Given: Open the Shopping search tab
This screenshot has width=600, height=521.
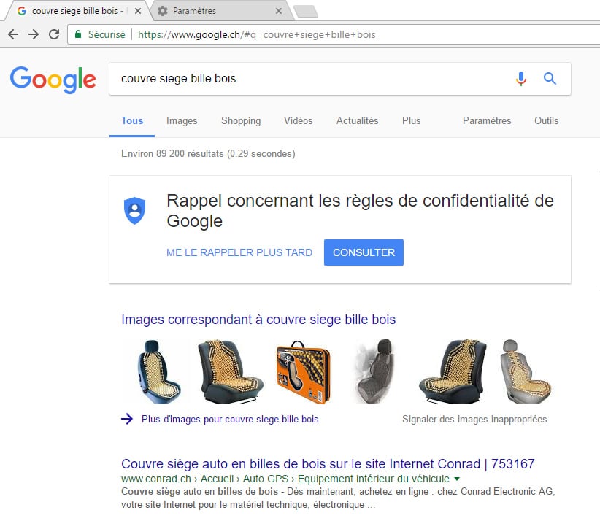Looking at the screenshot, I should [241, 121].
